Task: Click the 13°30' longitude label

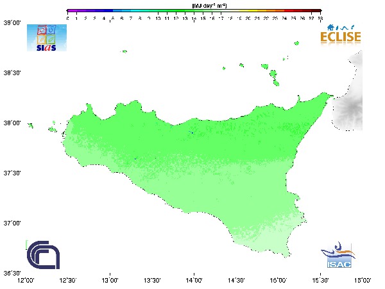Action: pyautogui.click(x=152, y=281)
